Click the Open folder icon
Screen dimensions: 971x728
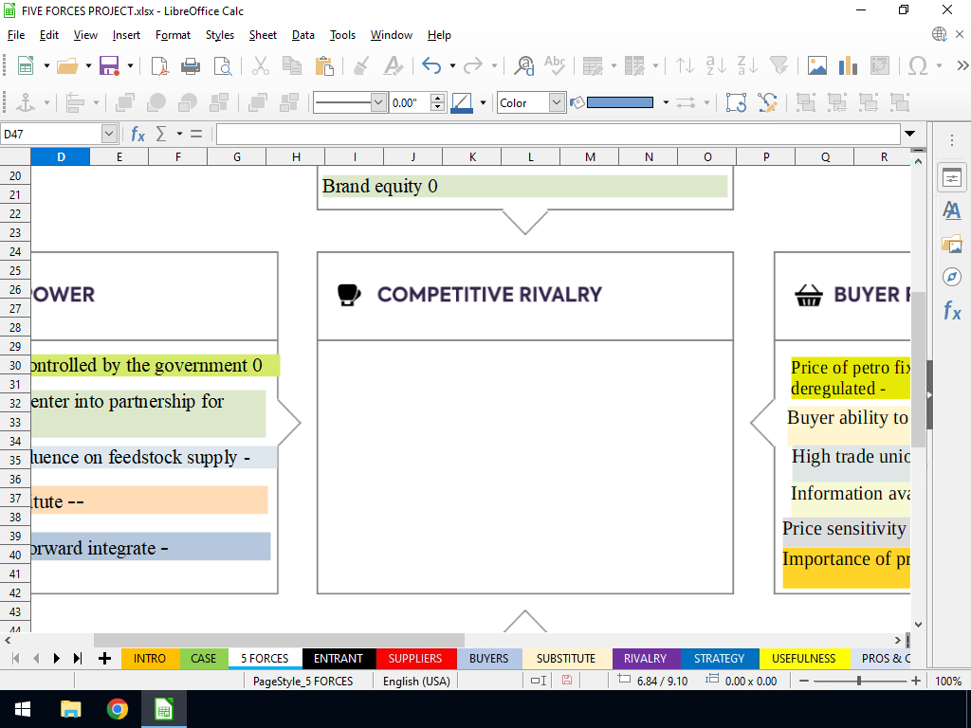tap(67, 65)
